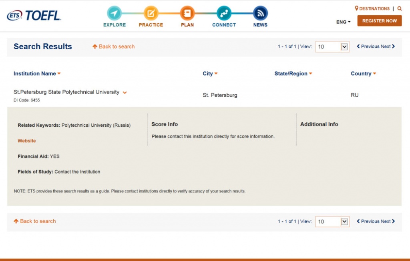This screenshot has width=410, height=261.
Task: Click top Back to search link
Action: 113,47
